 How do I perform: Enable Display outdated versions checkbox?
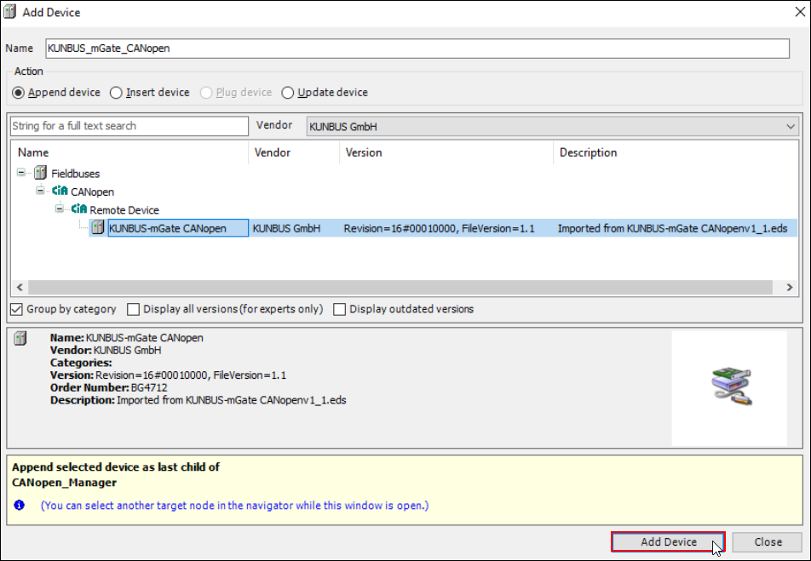point(340,309)
